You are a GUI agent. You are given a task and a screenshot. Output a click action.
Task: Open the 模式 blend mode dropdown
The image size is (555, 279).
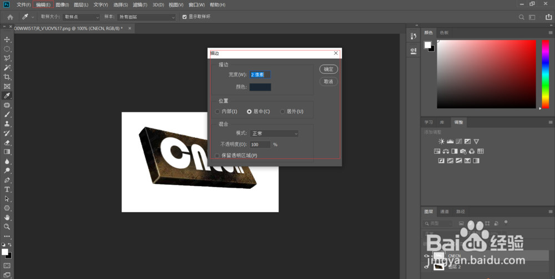pyautogui.click(x=274, y=133)
